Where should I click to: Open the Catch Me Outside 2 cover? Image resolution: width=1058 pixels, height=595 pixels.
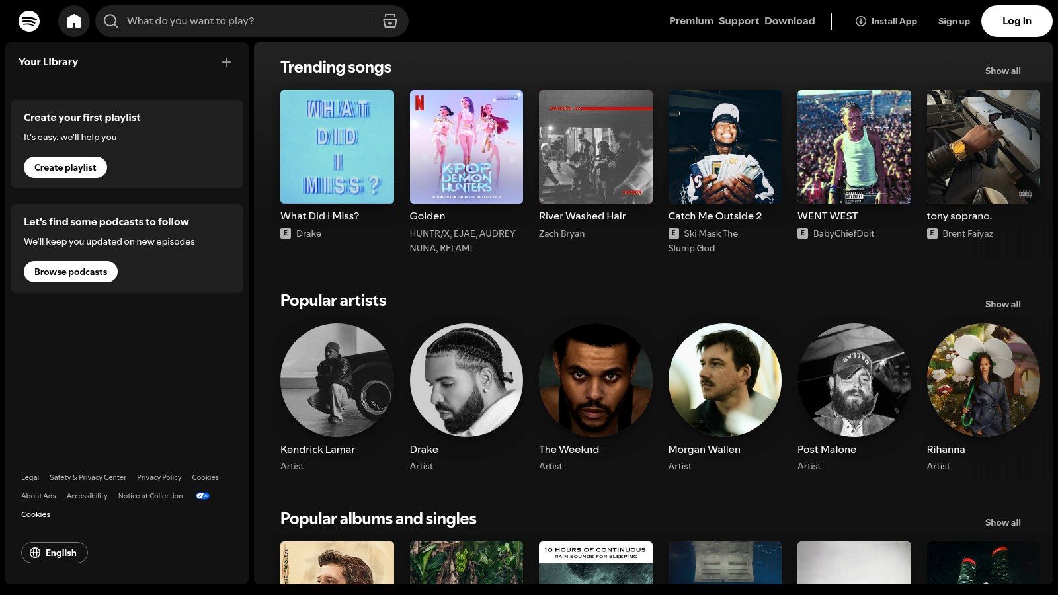725,147
